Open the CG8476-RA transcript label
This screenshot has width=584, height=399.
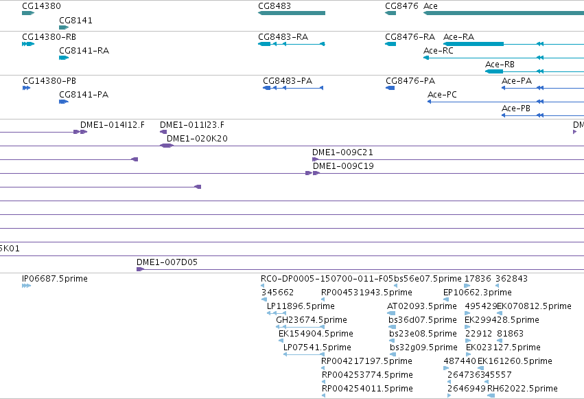410,37
